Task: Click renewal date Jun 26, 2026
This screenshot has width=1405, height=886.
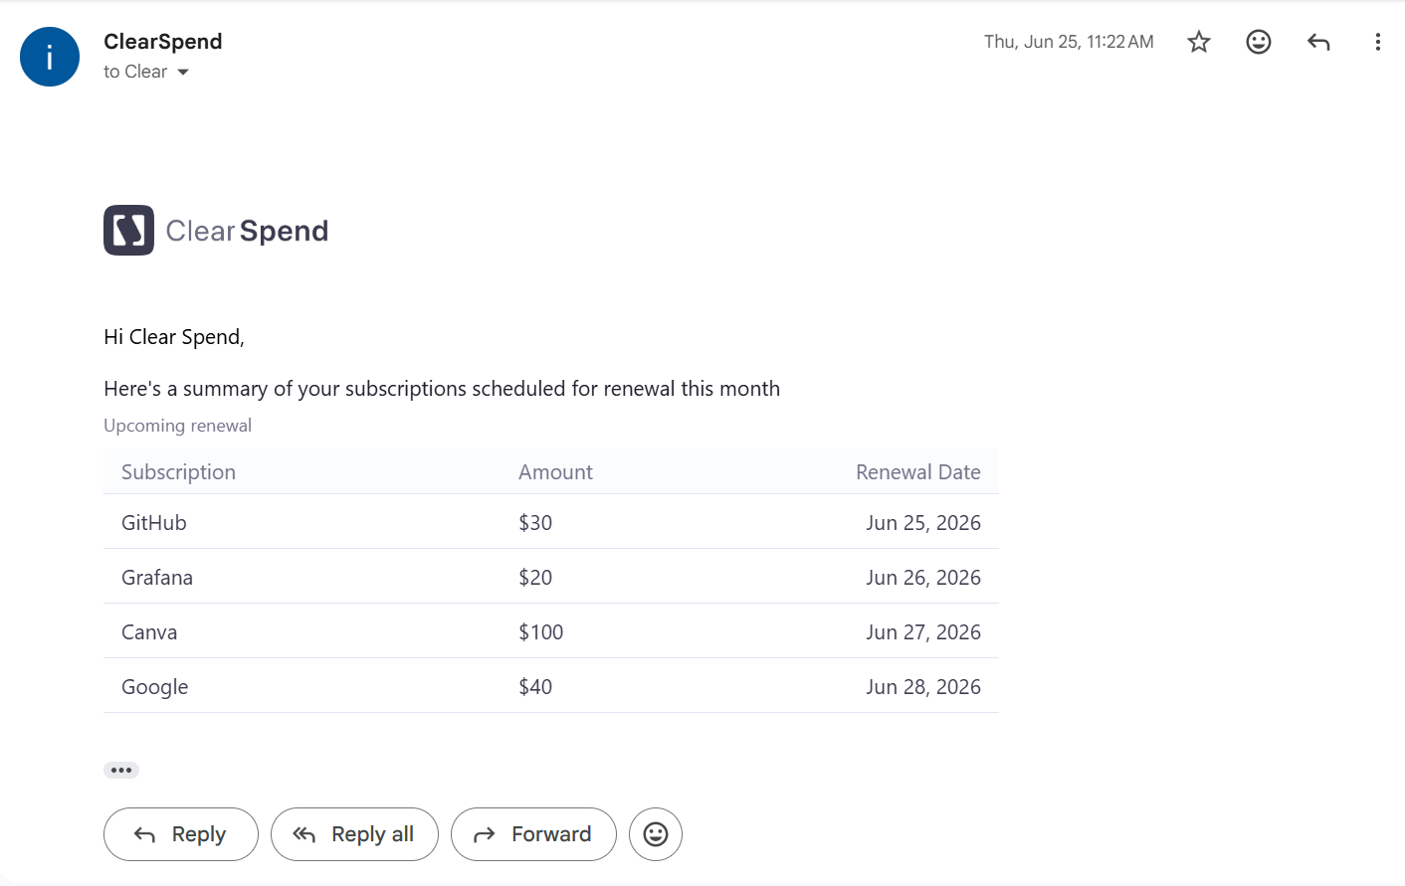Action: pos(923,578)
